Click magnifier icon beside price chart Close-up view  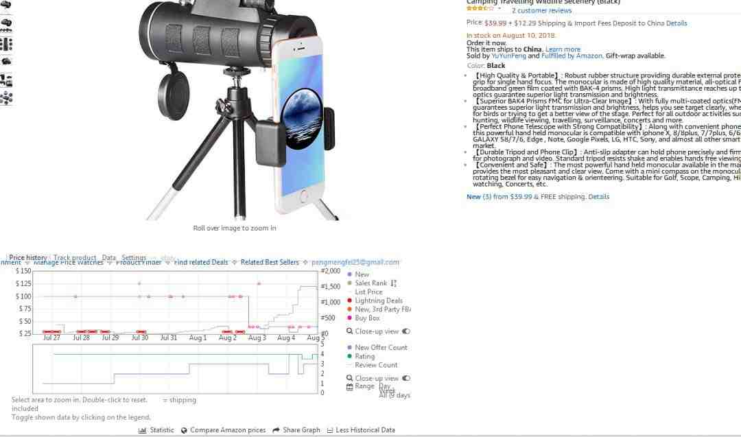click(350, 331)
